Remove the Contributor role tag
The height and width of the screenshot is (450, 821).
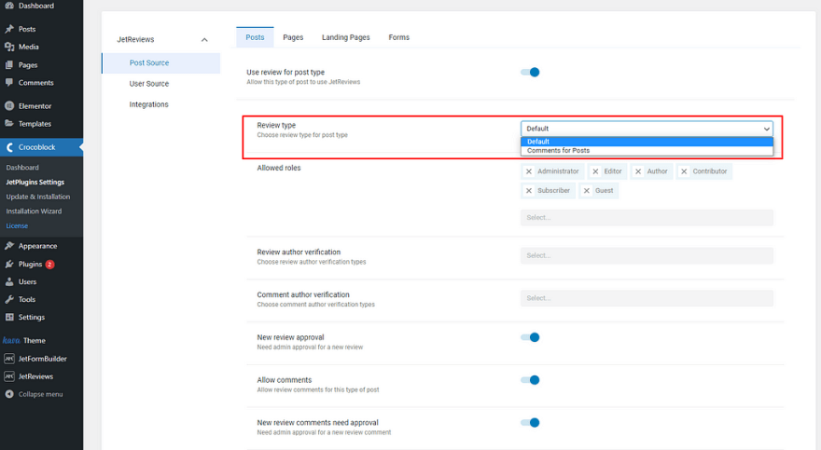(684, 171)
